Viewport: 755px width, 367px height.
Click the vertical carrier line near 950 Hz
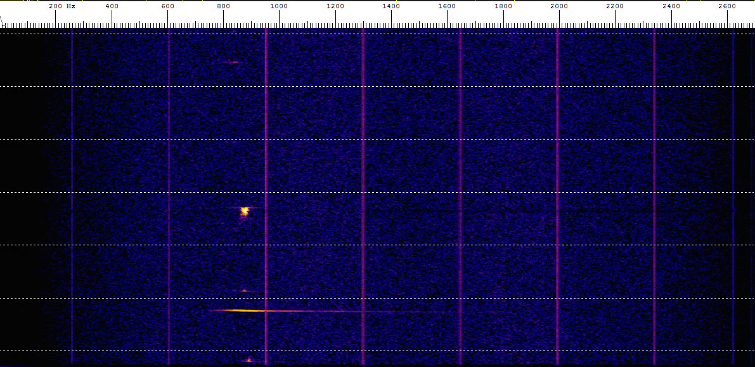tap(266, 158)
